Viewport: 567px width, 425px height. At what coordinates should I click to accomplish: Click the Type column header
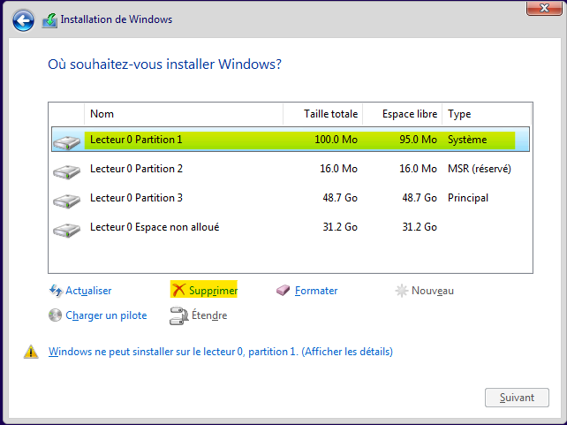[x=486, y=114]
